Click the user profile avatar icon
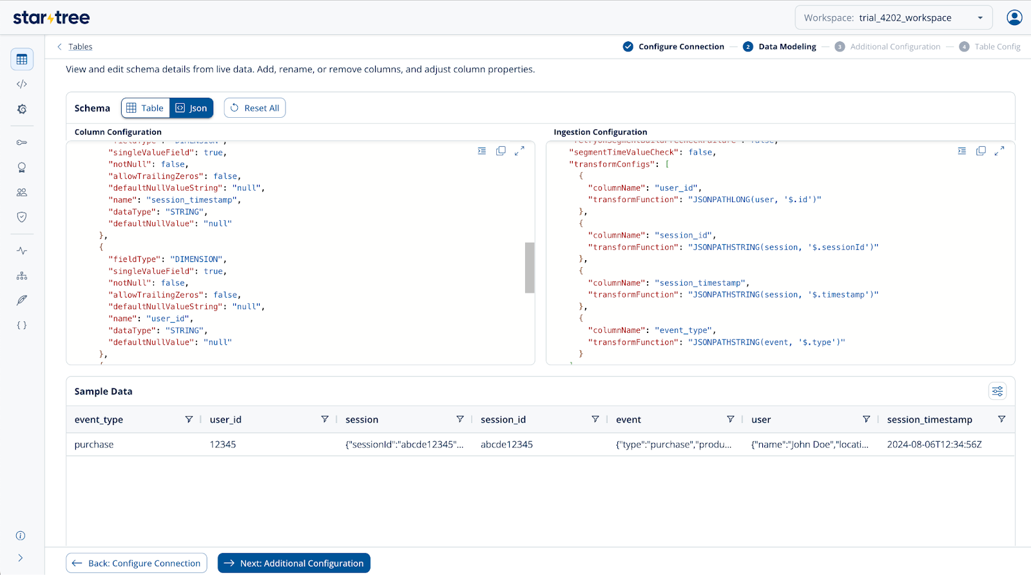The width and height of the screenshot is (1031, 575). click(x=1014, y=17)
